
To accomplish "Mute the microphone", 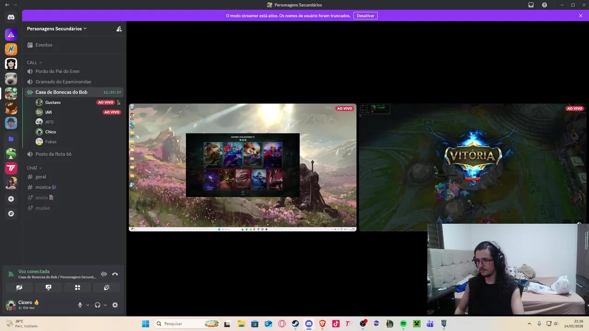I will click(x=80, y=305).
